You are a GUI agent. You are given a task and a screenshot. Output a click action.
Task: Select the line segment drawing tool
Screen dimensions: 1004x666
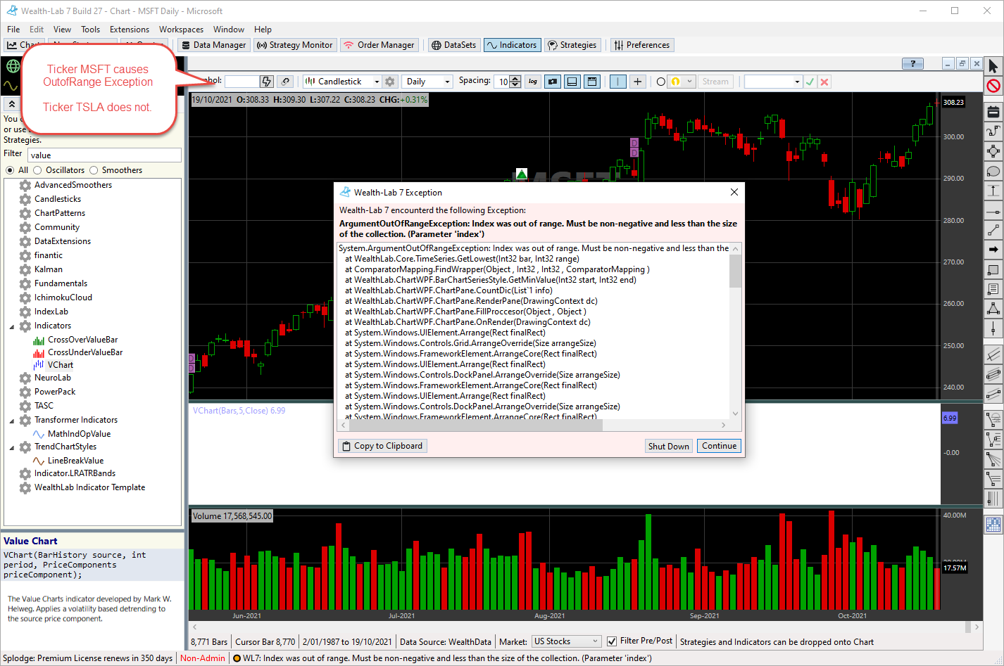pos(993,230)
